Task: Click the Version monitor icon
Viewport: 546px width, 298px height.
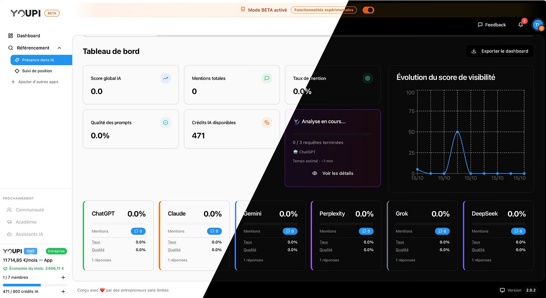Action: 502,290
